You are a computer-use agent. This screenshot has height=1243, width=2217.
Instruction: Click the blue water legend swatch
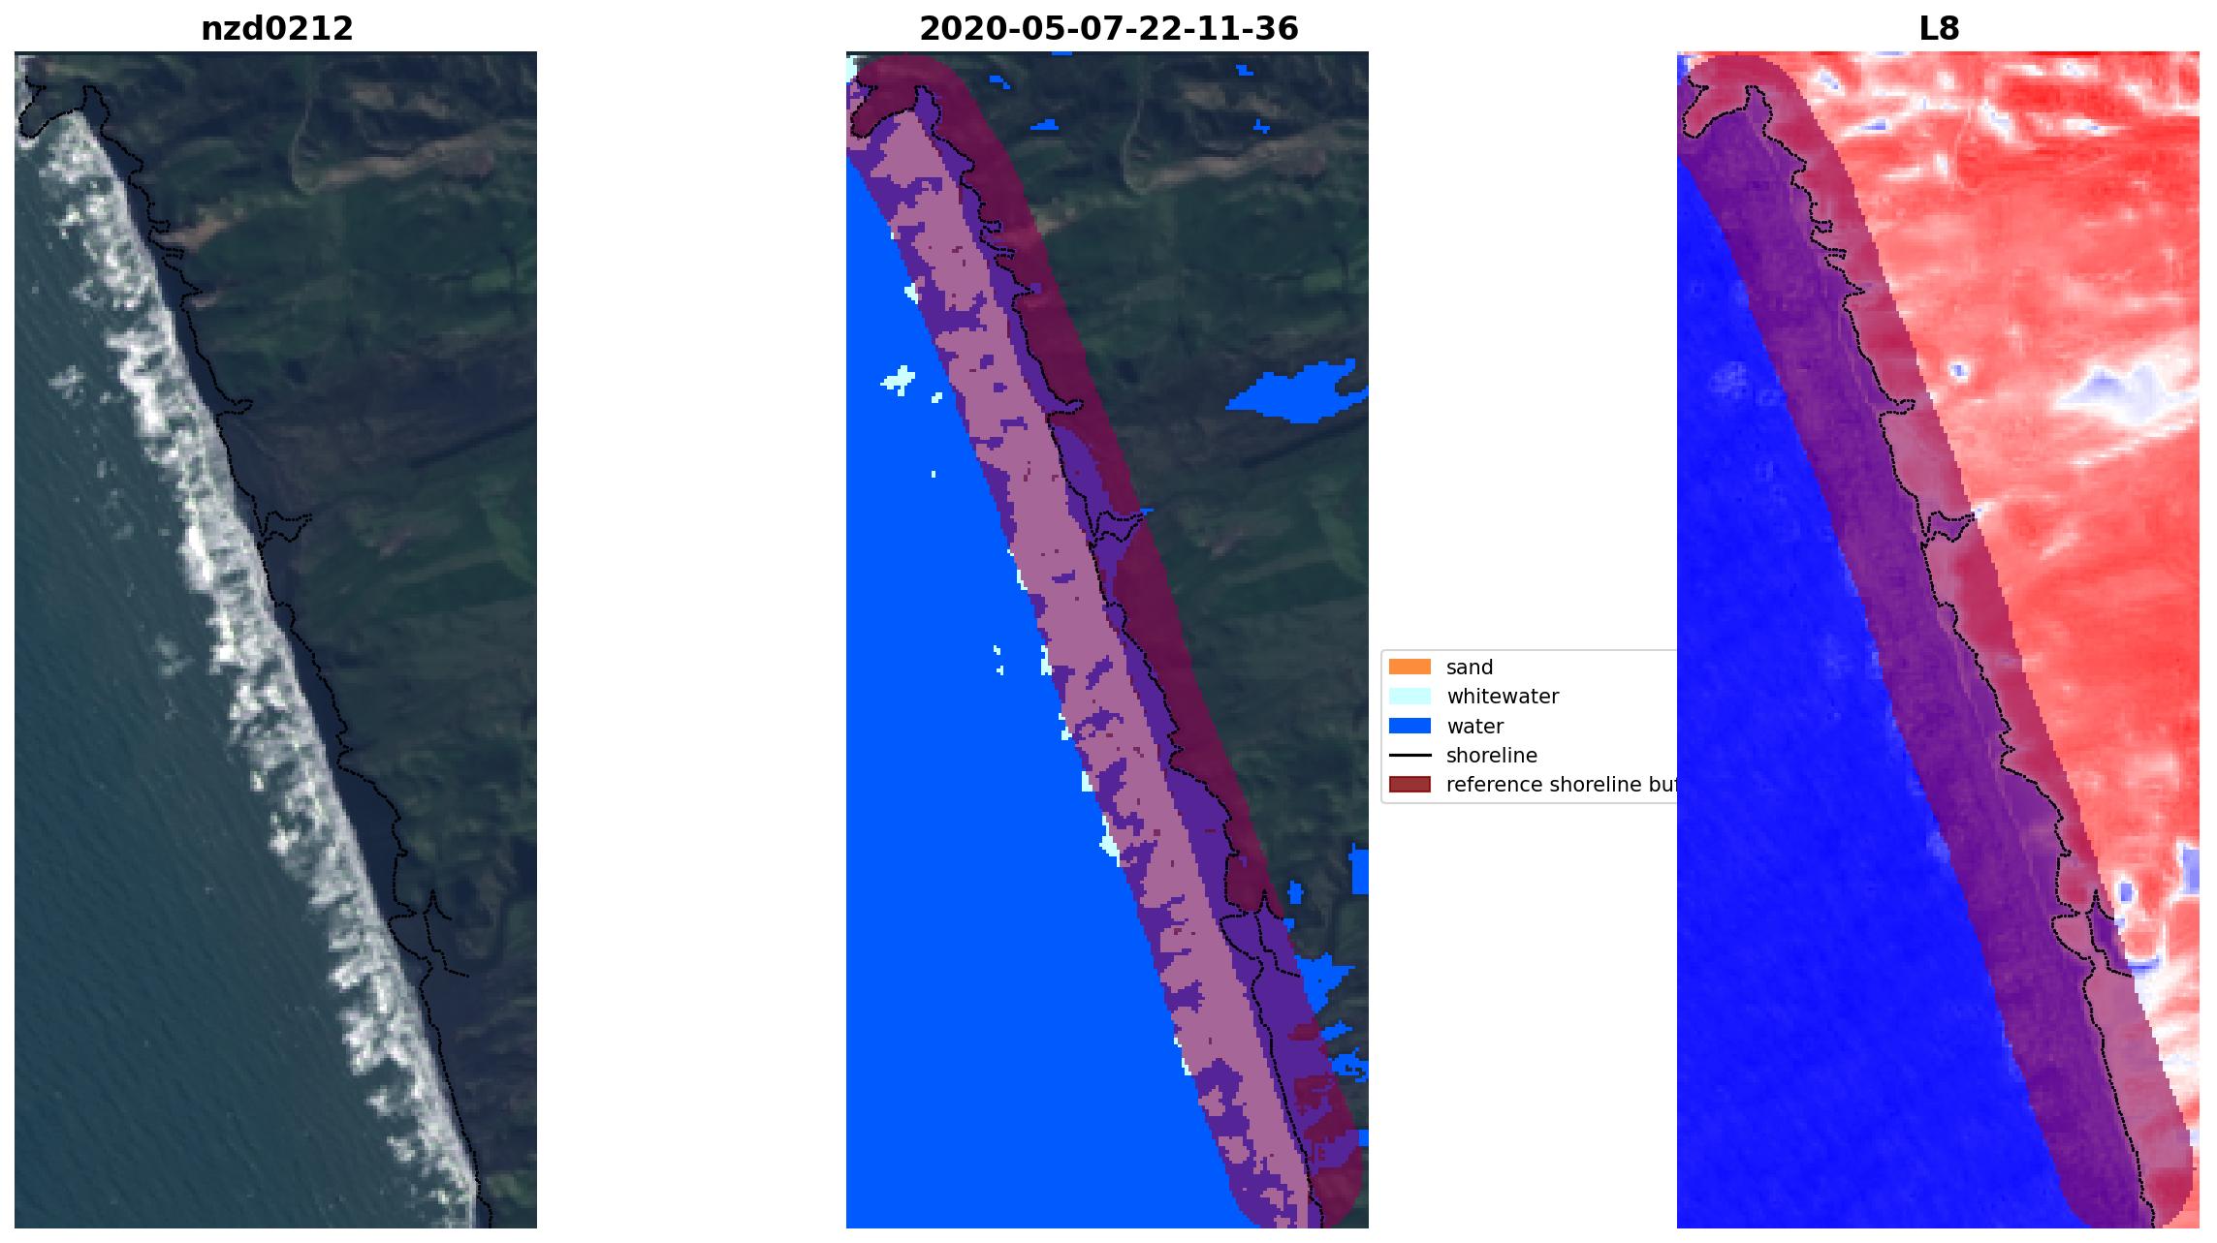click(x=1409, y=726)
